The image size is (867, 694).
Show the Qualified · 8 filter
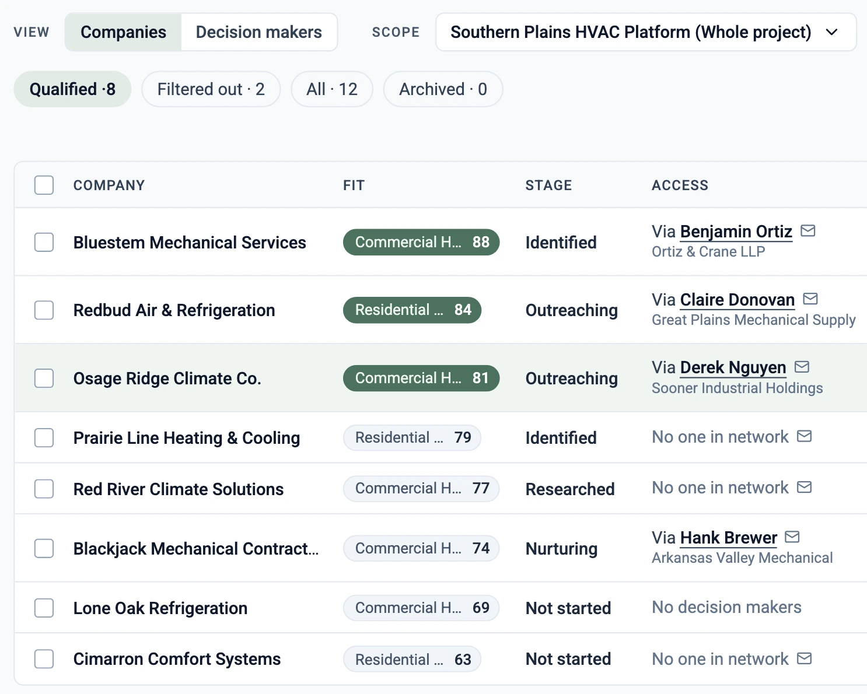click(72, 89)
